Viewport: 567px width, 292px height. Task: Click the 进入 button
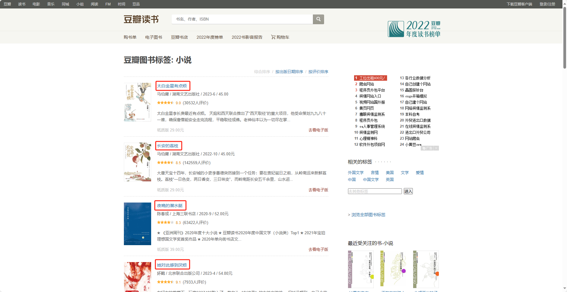click(408, 191)
